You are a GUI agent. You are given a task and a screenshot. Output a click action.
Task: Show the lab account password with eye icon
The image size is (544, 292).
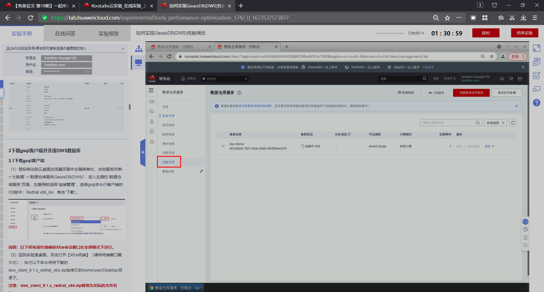pyautogui.click(x=88, y=72)
